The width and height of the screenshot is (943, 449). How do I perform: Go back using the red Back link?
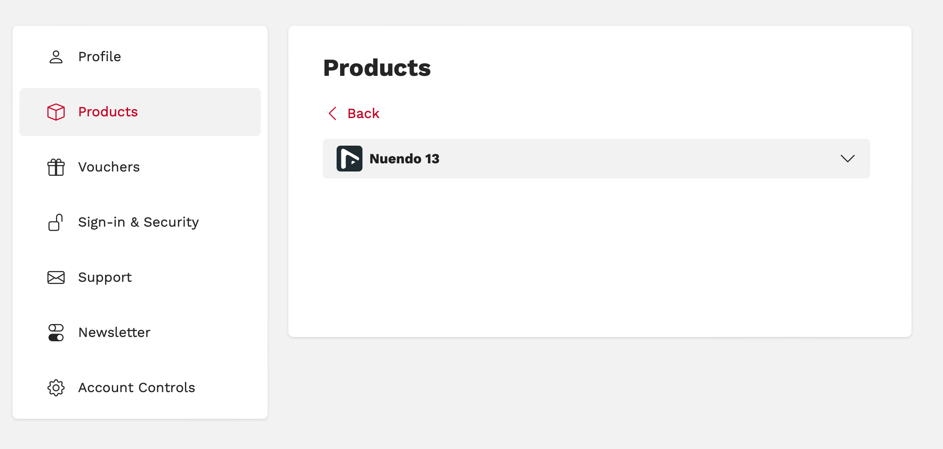point(363,113)
